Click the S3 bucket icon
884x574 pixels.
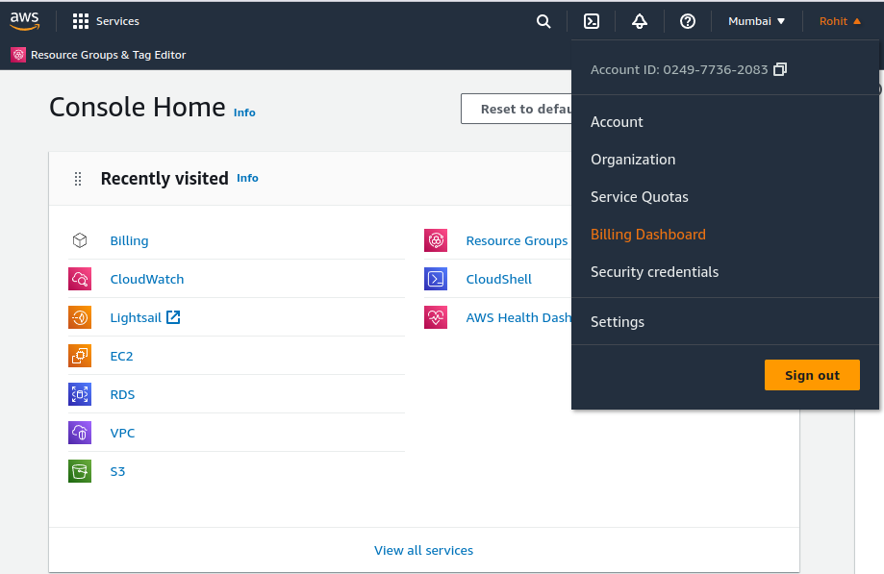[x=80, y=471]
